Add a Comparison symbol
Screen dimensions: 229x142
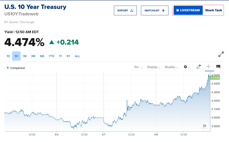coord(16,68)
